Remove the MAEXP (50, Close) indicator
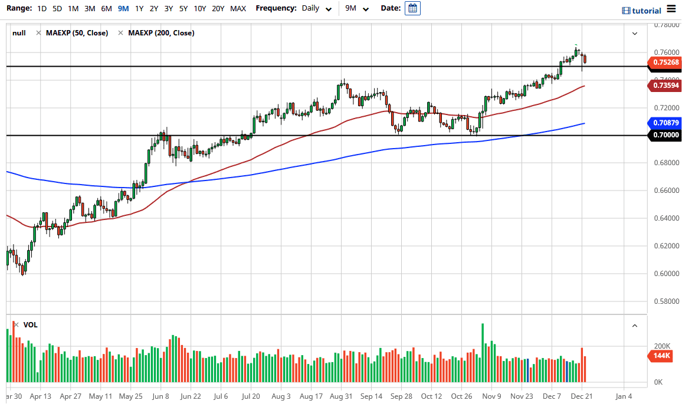This screenshot has height=407, width=682. [x=38, y=33]
